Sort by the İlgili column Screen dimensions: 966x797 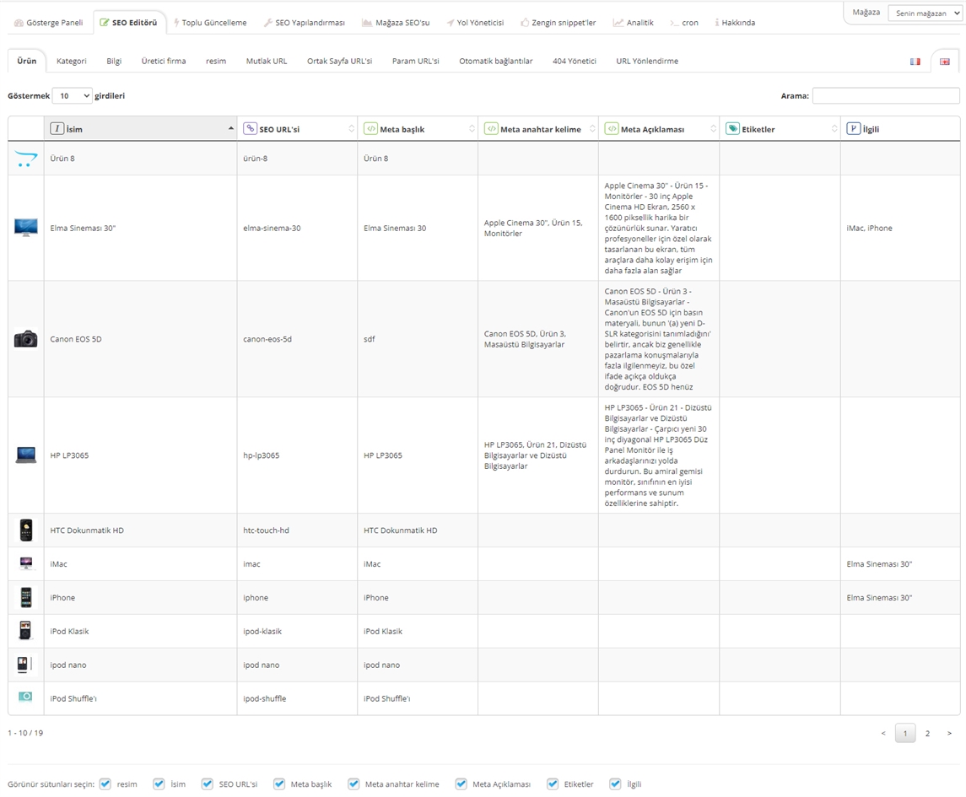[900, 129]
